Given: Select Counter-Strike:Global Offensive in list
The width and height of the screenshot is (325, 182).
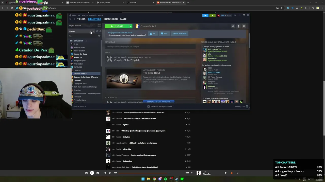Looking at the screenshot, I should coord(86,77).
